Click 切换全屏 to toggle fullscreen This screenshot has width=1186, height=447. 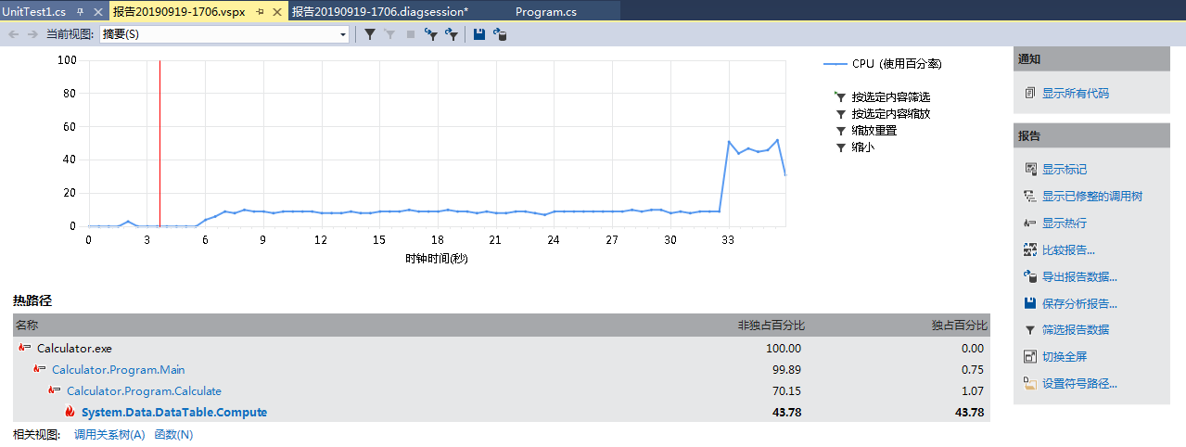1065,357
